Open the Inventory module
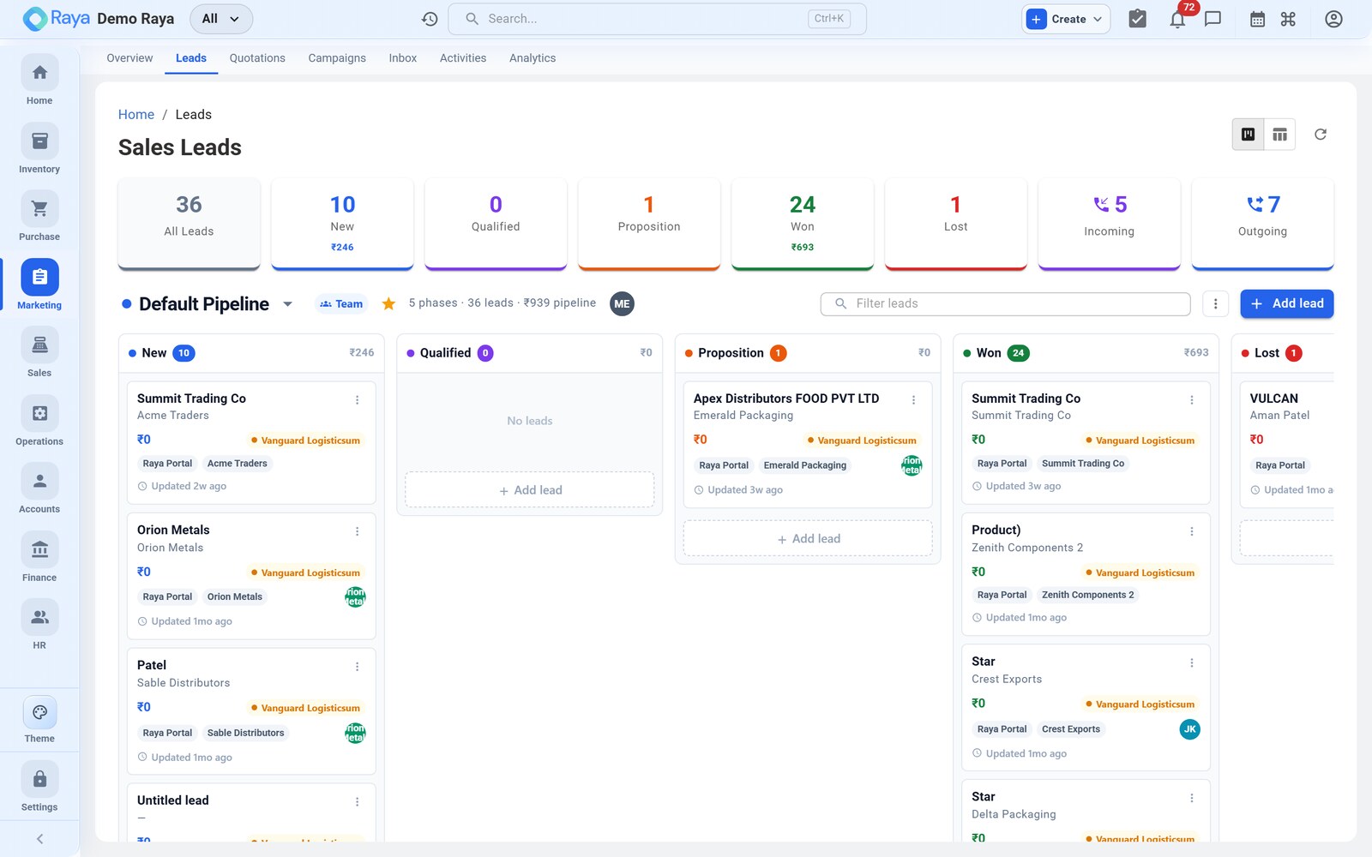 click(x=39, y=149)
